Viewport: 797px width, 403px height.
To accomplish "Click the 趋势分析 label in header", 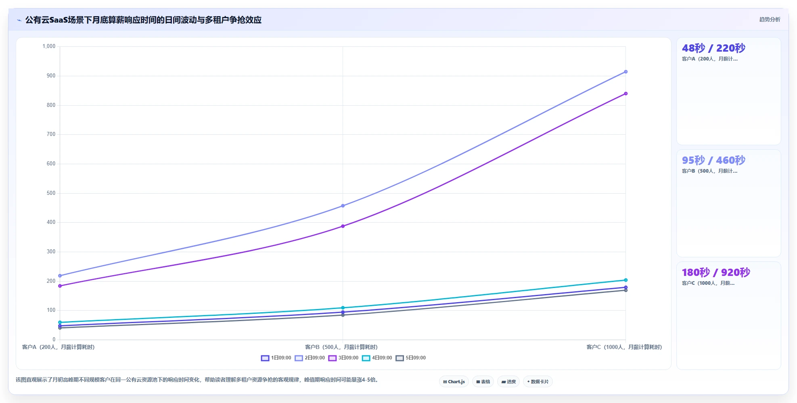I will [x=770, y=19].
